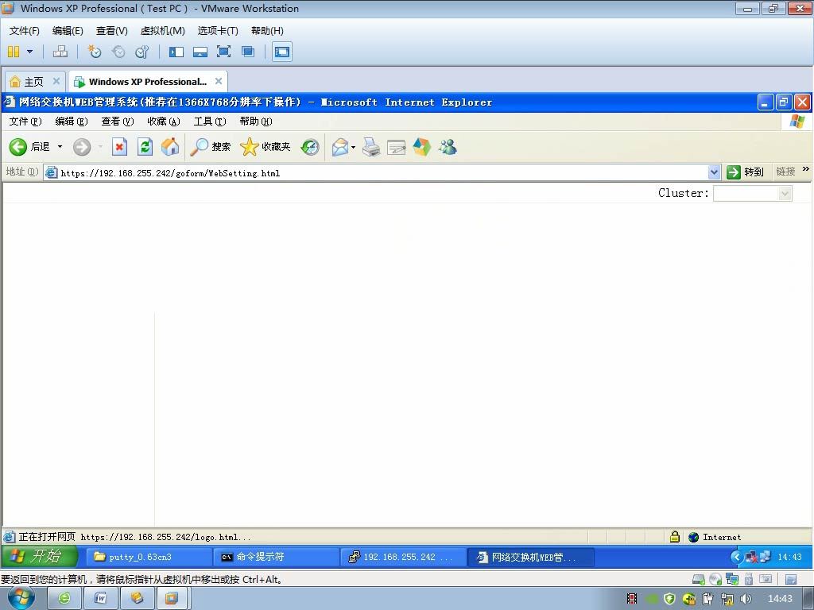Switch to 192.168.255.242 PuTTY taskbar item
Image resolution: width=814 pixels, height=610 pixels.
click(403, 557)
